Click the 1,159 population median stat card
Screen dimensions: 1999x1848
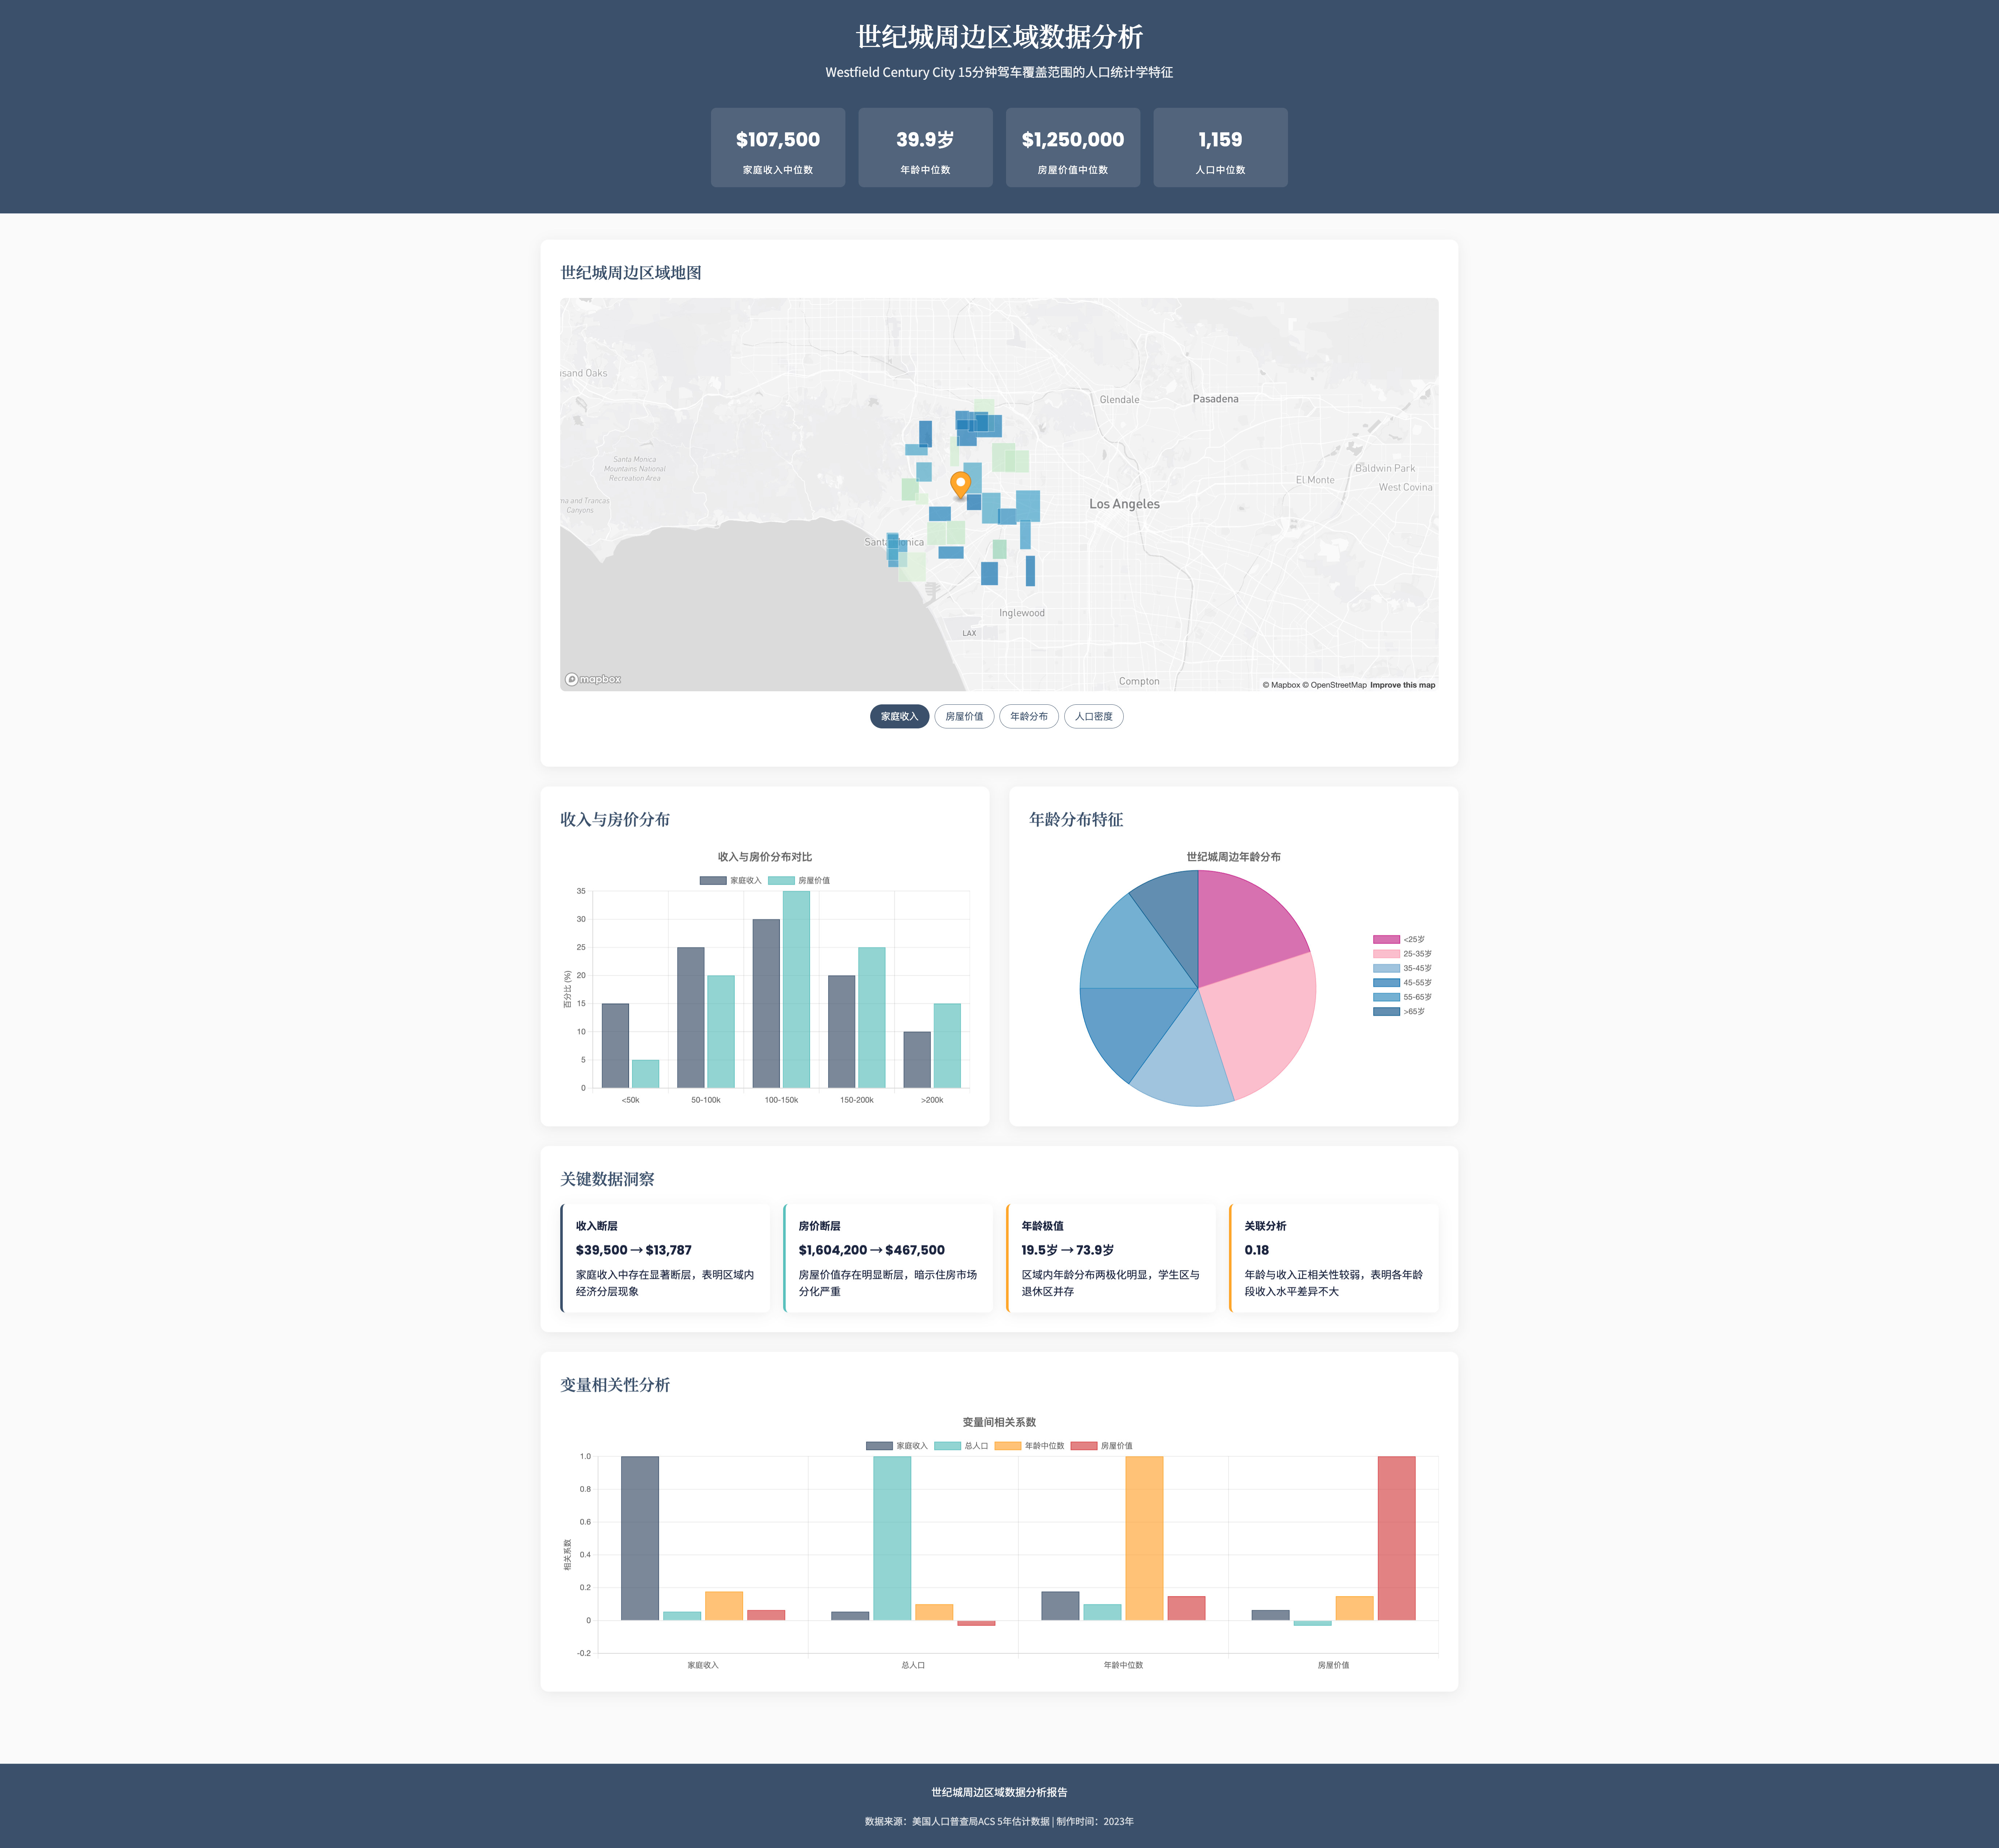click(1220, 147)
